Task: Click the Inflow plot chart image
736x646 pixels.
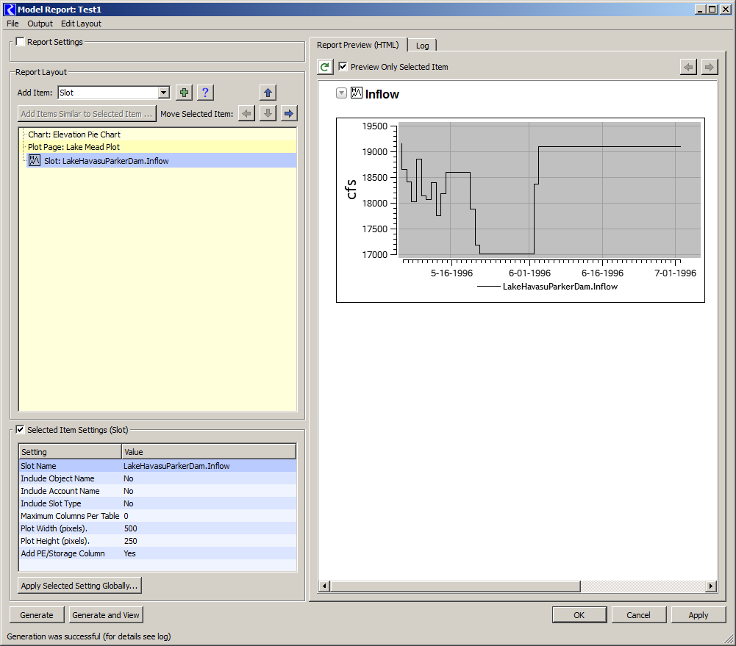Action: [520, 209]
